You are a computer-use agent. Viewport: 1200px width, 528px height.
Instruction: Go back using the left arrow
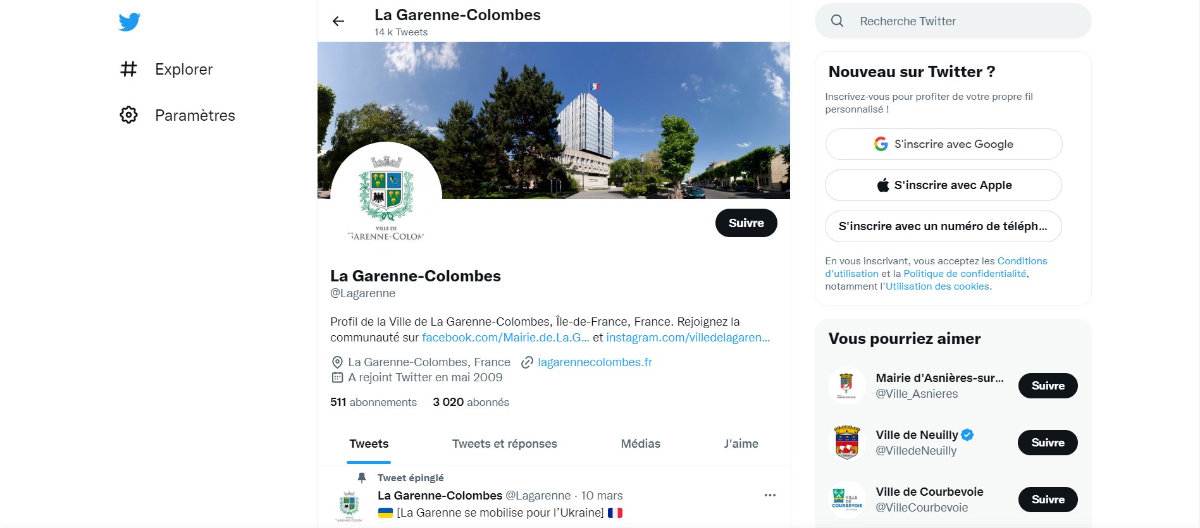click(338, 21)
